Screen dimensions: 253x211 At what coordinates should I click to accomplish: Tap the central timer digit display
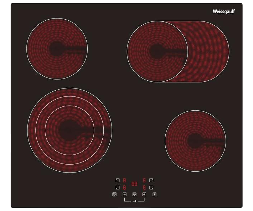pyautogui.click(x=134, y=184)
